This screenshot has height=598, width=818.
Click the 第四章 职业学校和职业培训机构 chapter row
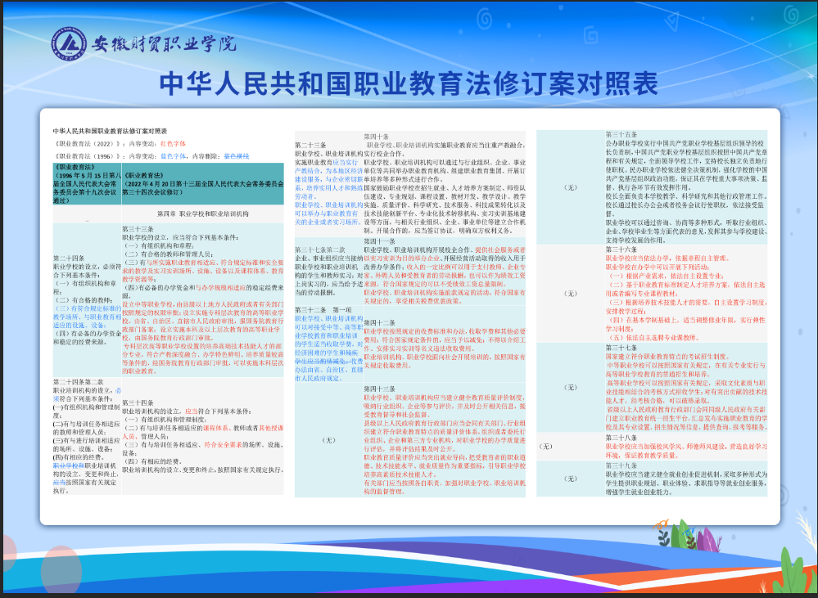(205, 213)
